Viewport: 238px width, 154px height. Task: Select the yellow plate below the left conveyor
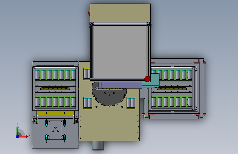click(x=55, y=113)
